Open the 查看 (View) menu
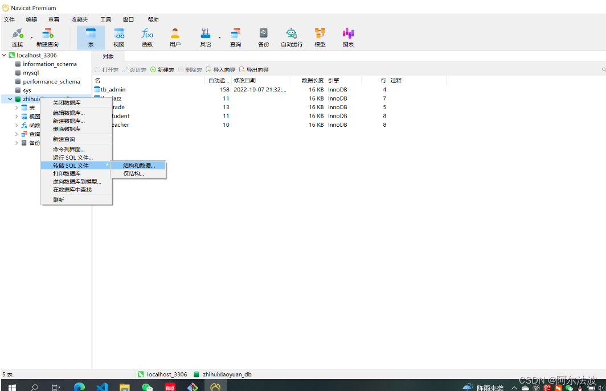 pyautogui.click(x=54, y=19)
